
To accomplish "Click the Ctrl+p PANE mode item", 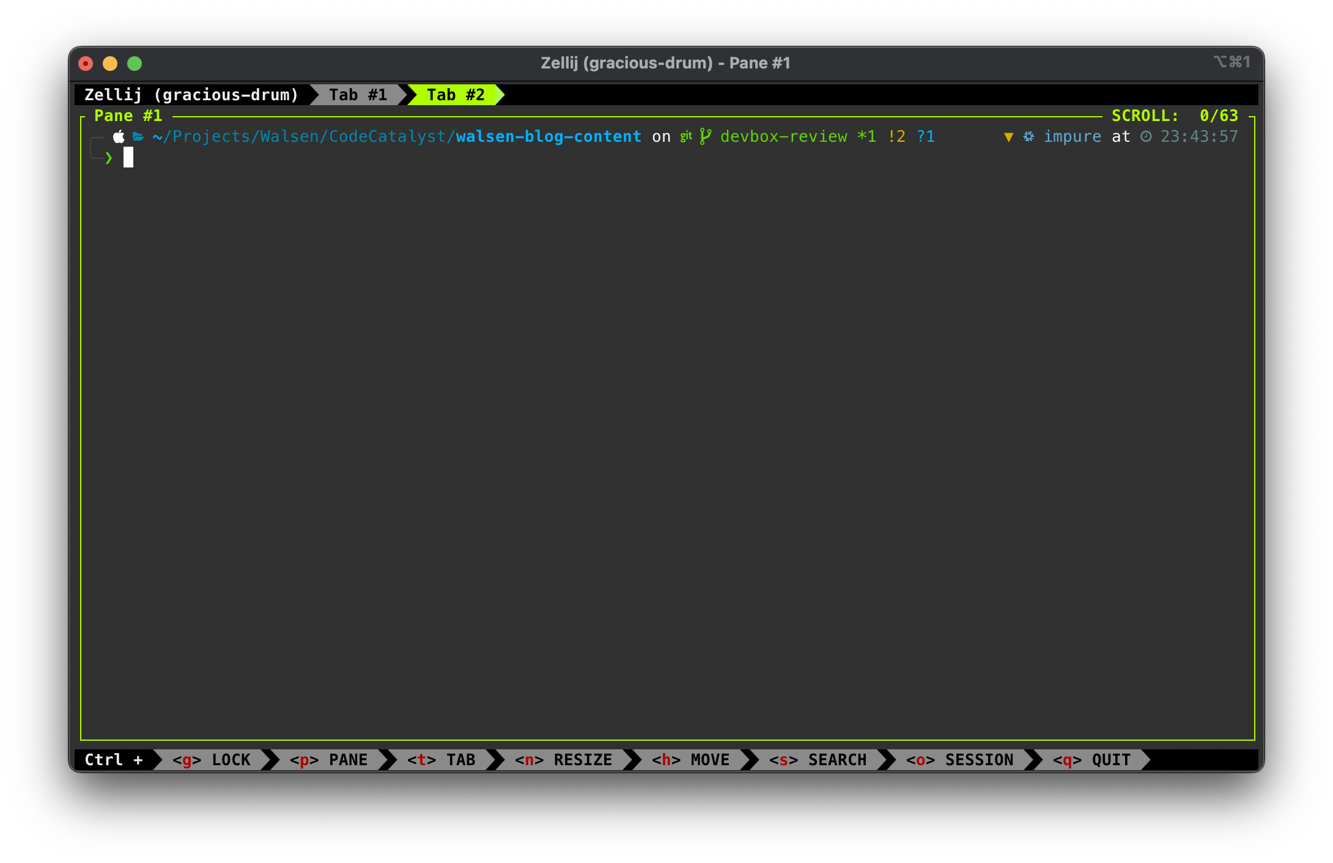I will tap(329, 760).
